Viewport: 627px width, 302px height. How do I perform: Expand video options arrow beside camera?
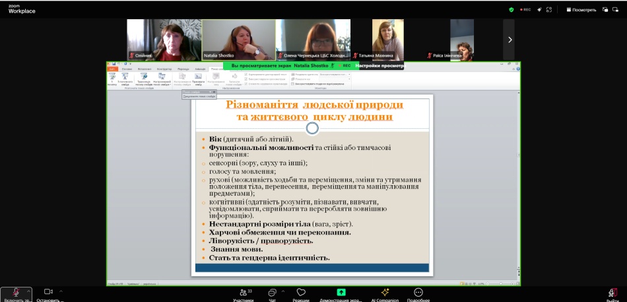pyautogui.click(x=61, y=291)
